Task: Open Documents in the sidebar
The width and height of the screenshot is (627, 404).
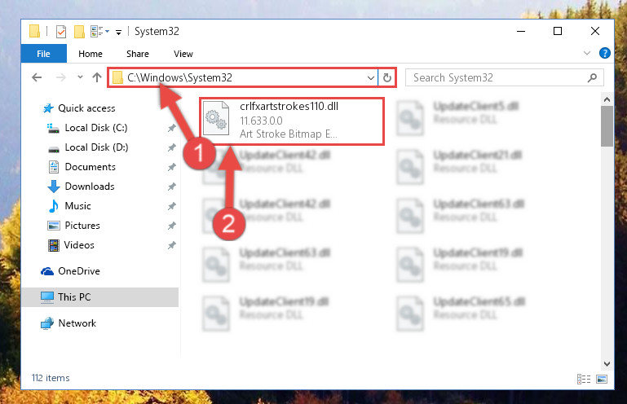Action: point(82,167)
